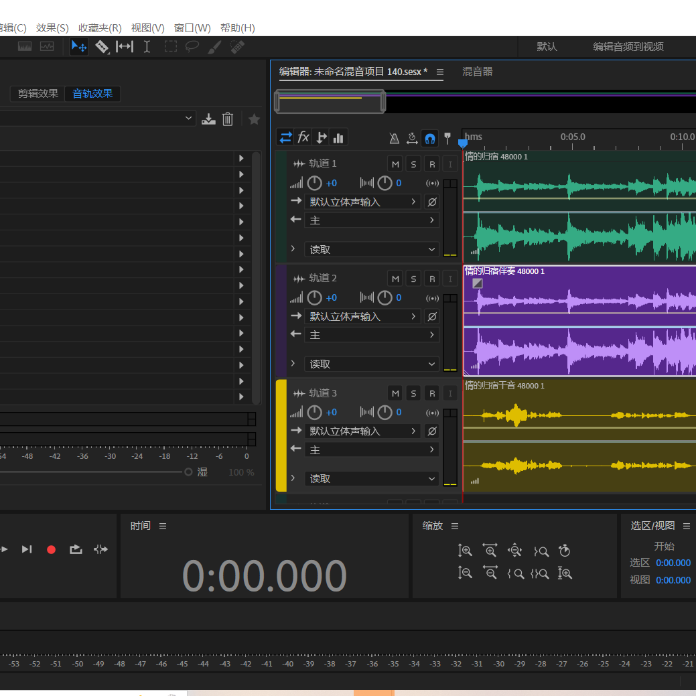Mute 轨道 2 with M button
This screenshot has height=696, width=696.
click(395, 279)
